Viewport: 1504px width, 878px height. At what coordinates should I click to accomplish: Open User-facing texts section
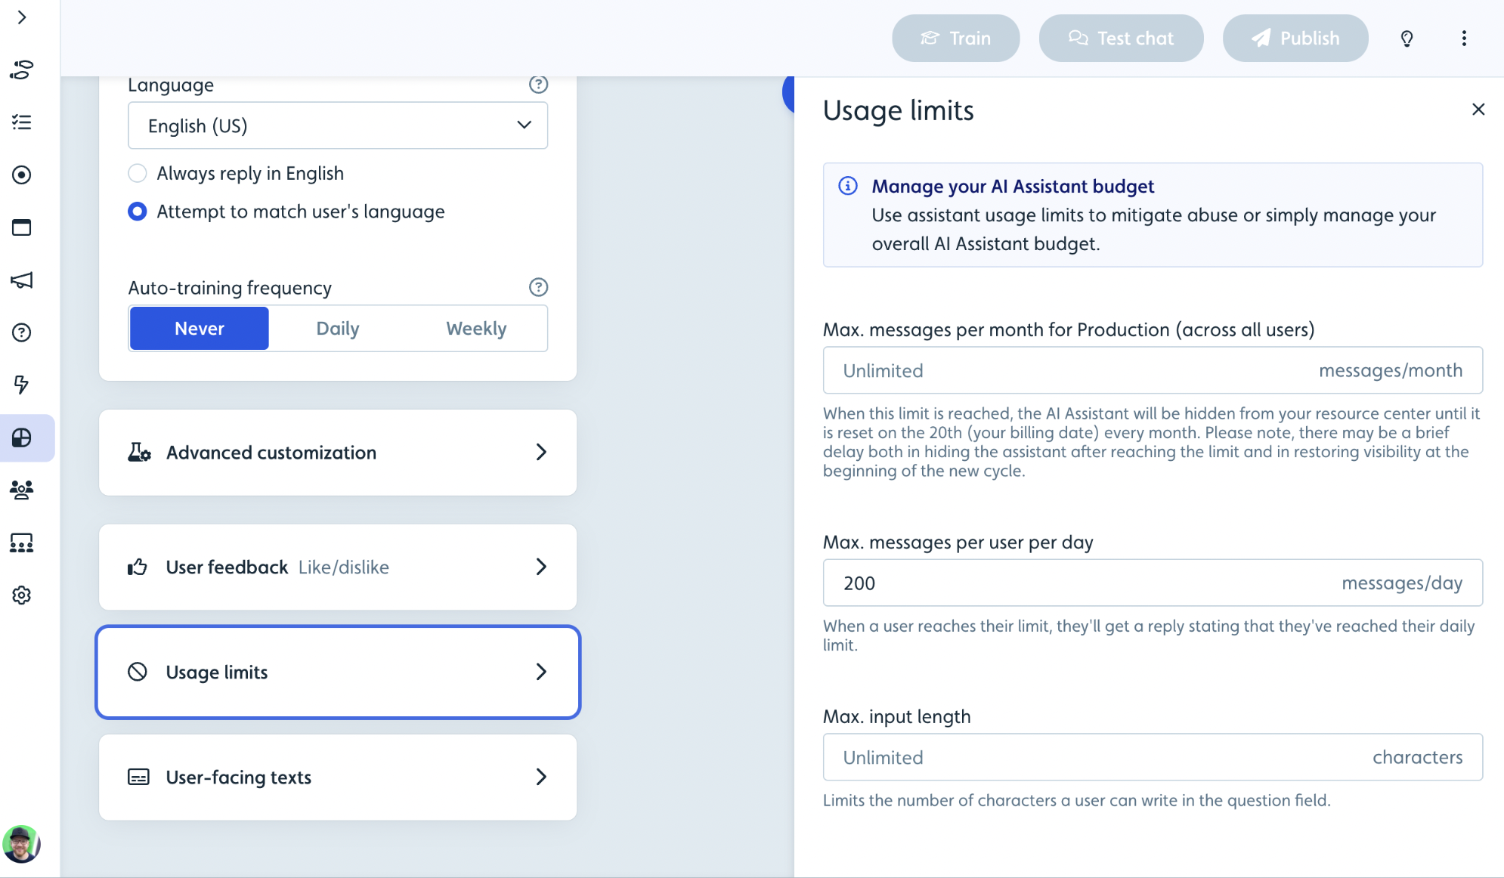coord(338,778)
